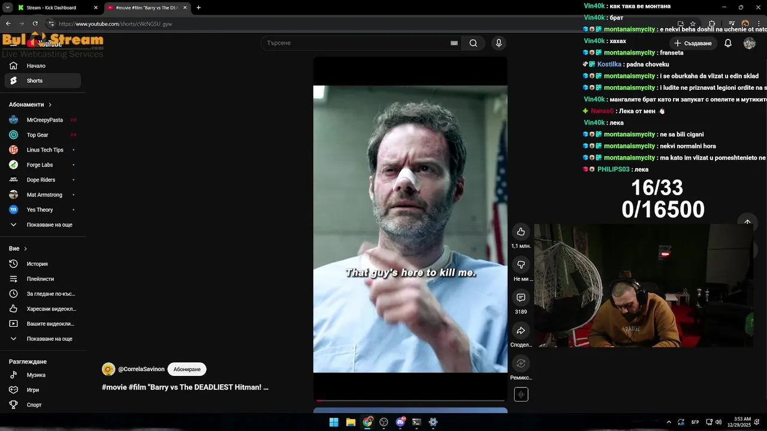This screenshot has height=431, width=767.
Task: Reload the YouTube page
Action: (x=35, y=24)
